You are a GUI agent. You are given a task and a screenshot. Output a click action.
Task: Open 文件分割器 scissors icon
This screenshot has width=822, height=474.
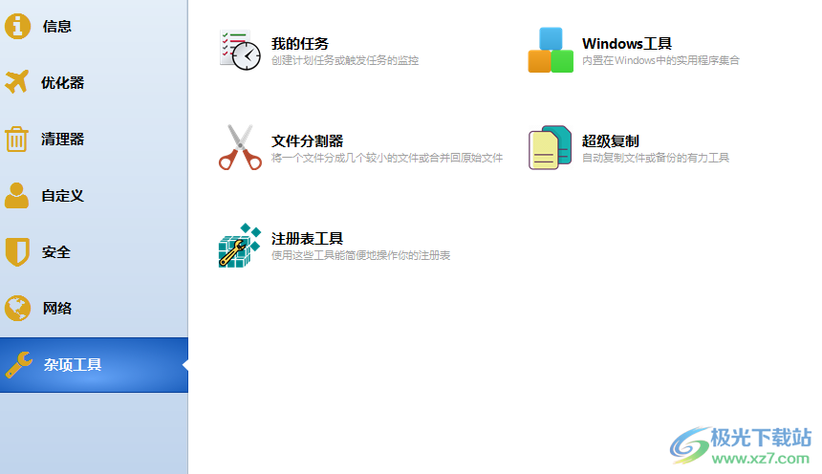[240, 147]
